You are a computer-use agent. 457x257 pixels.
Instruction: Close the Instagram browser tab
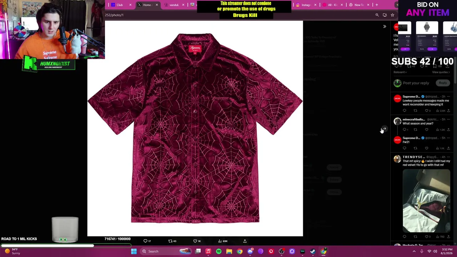pyautogui.click(x=315, y=5)
